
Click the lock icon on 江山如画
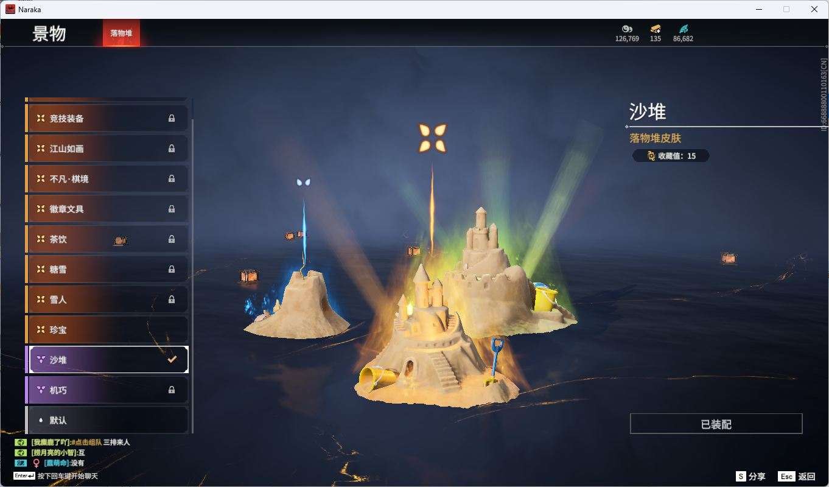(x=172, y=149)
